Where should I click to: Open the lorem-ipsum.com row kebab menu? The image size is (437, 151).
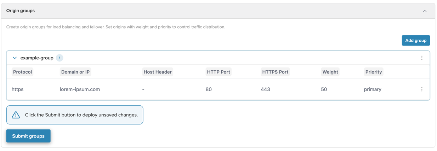[421, 89]
